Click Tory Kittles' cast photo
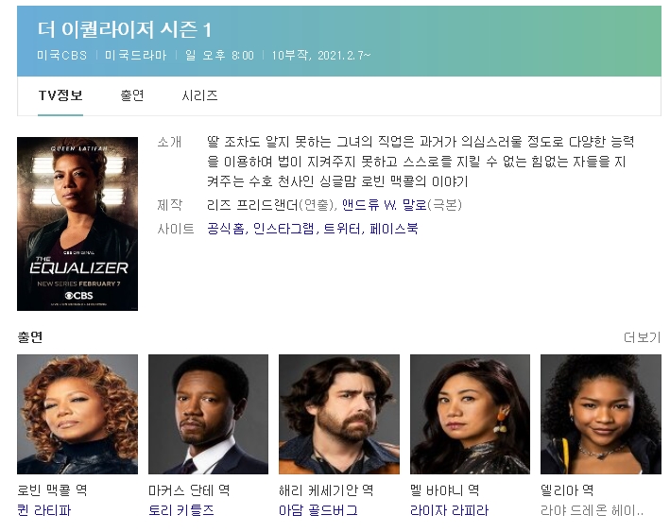Viewport: 670px width, 532px height. tap(208, 414)
